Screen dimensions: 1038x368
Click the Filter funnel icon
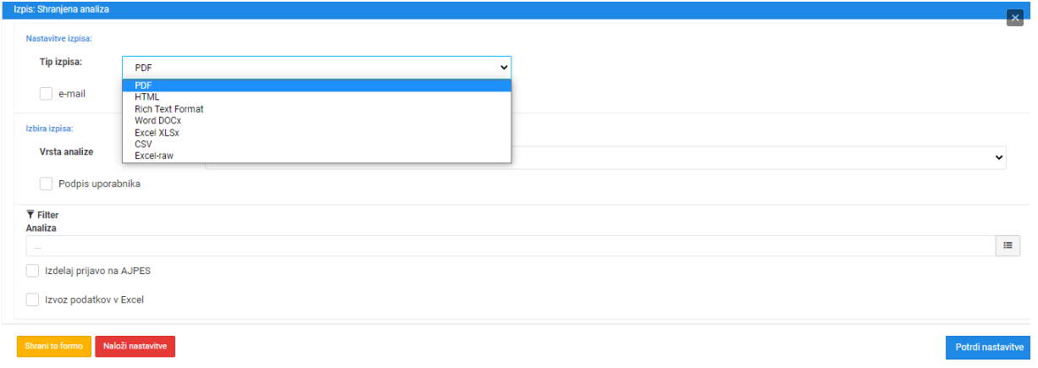[30, 215]
